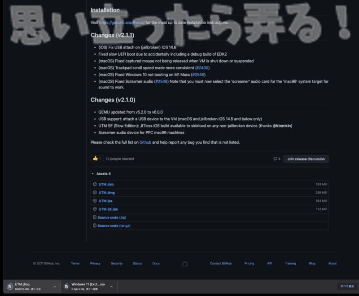Open Pricing footer link

(x=250, y=264)
